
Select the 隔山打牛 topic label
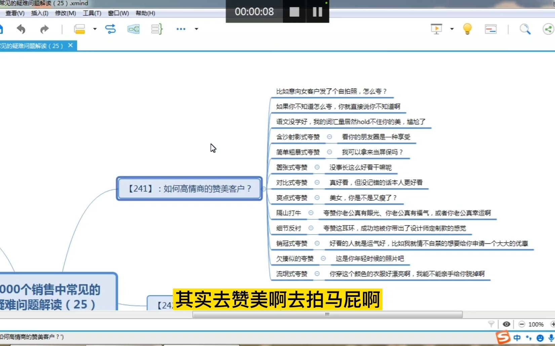[288, 213]
